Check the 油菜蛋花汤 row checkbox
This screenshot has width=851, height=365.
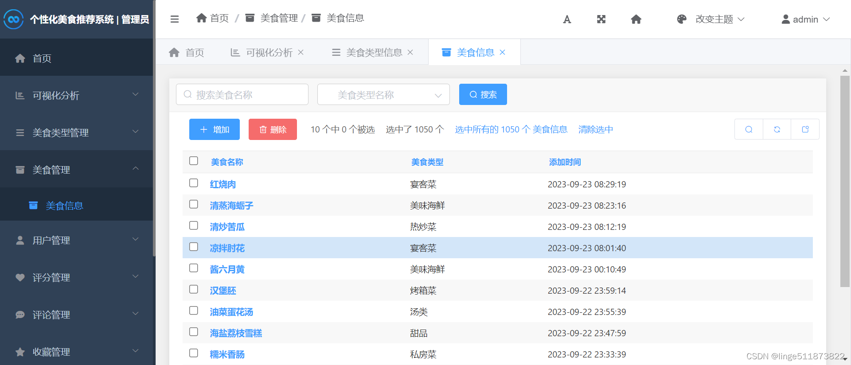pyautogui.click(x=194, y=311)
